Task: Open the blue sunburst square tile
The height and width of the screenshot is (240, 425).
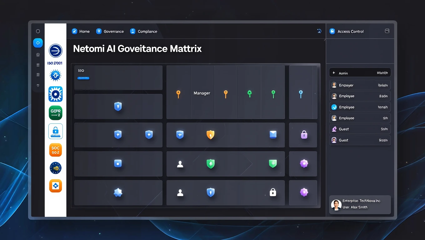Action: tap(56, 94)
